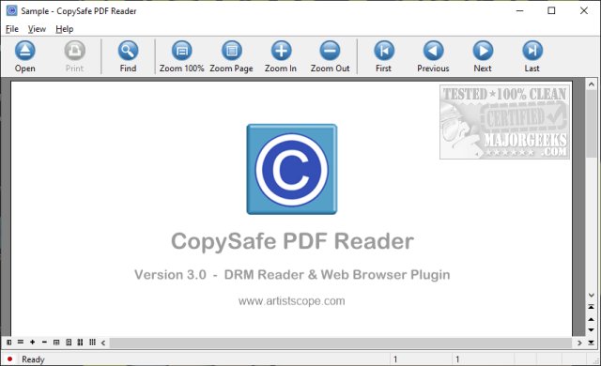Close the CopySafe PDF Reader window

point(584,10)
